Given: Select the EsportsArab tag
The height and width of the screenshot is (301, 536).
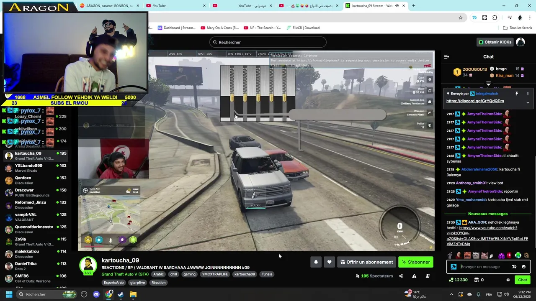Looking at the screenshot, I should coord(114,283).
